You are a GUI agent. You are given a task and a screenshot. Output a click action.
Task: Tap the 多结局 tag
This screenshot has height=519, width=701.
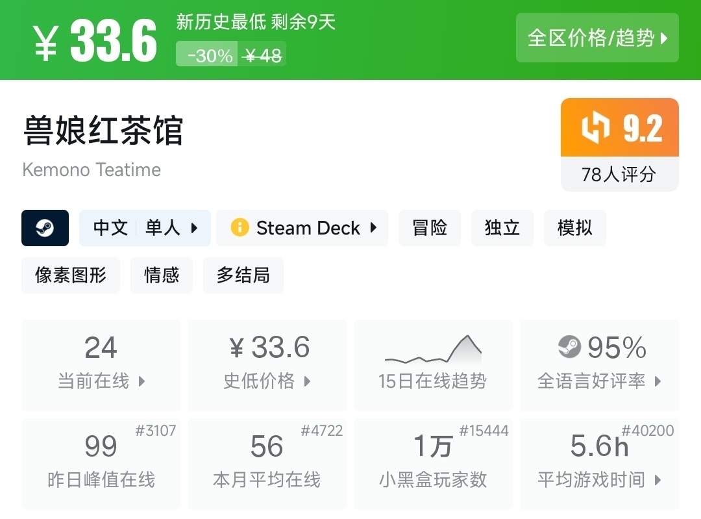pos(243,275)
